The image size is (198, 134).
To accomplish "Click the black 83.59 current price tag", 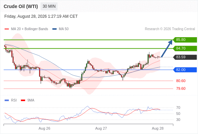I will click(x=185, y=57).
